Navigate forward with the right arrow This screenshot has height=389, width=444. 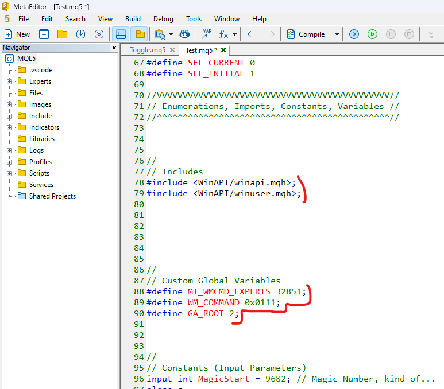click(270, 34)
